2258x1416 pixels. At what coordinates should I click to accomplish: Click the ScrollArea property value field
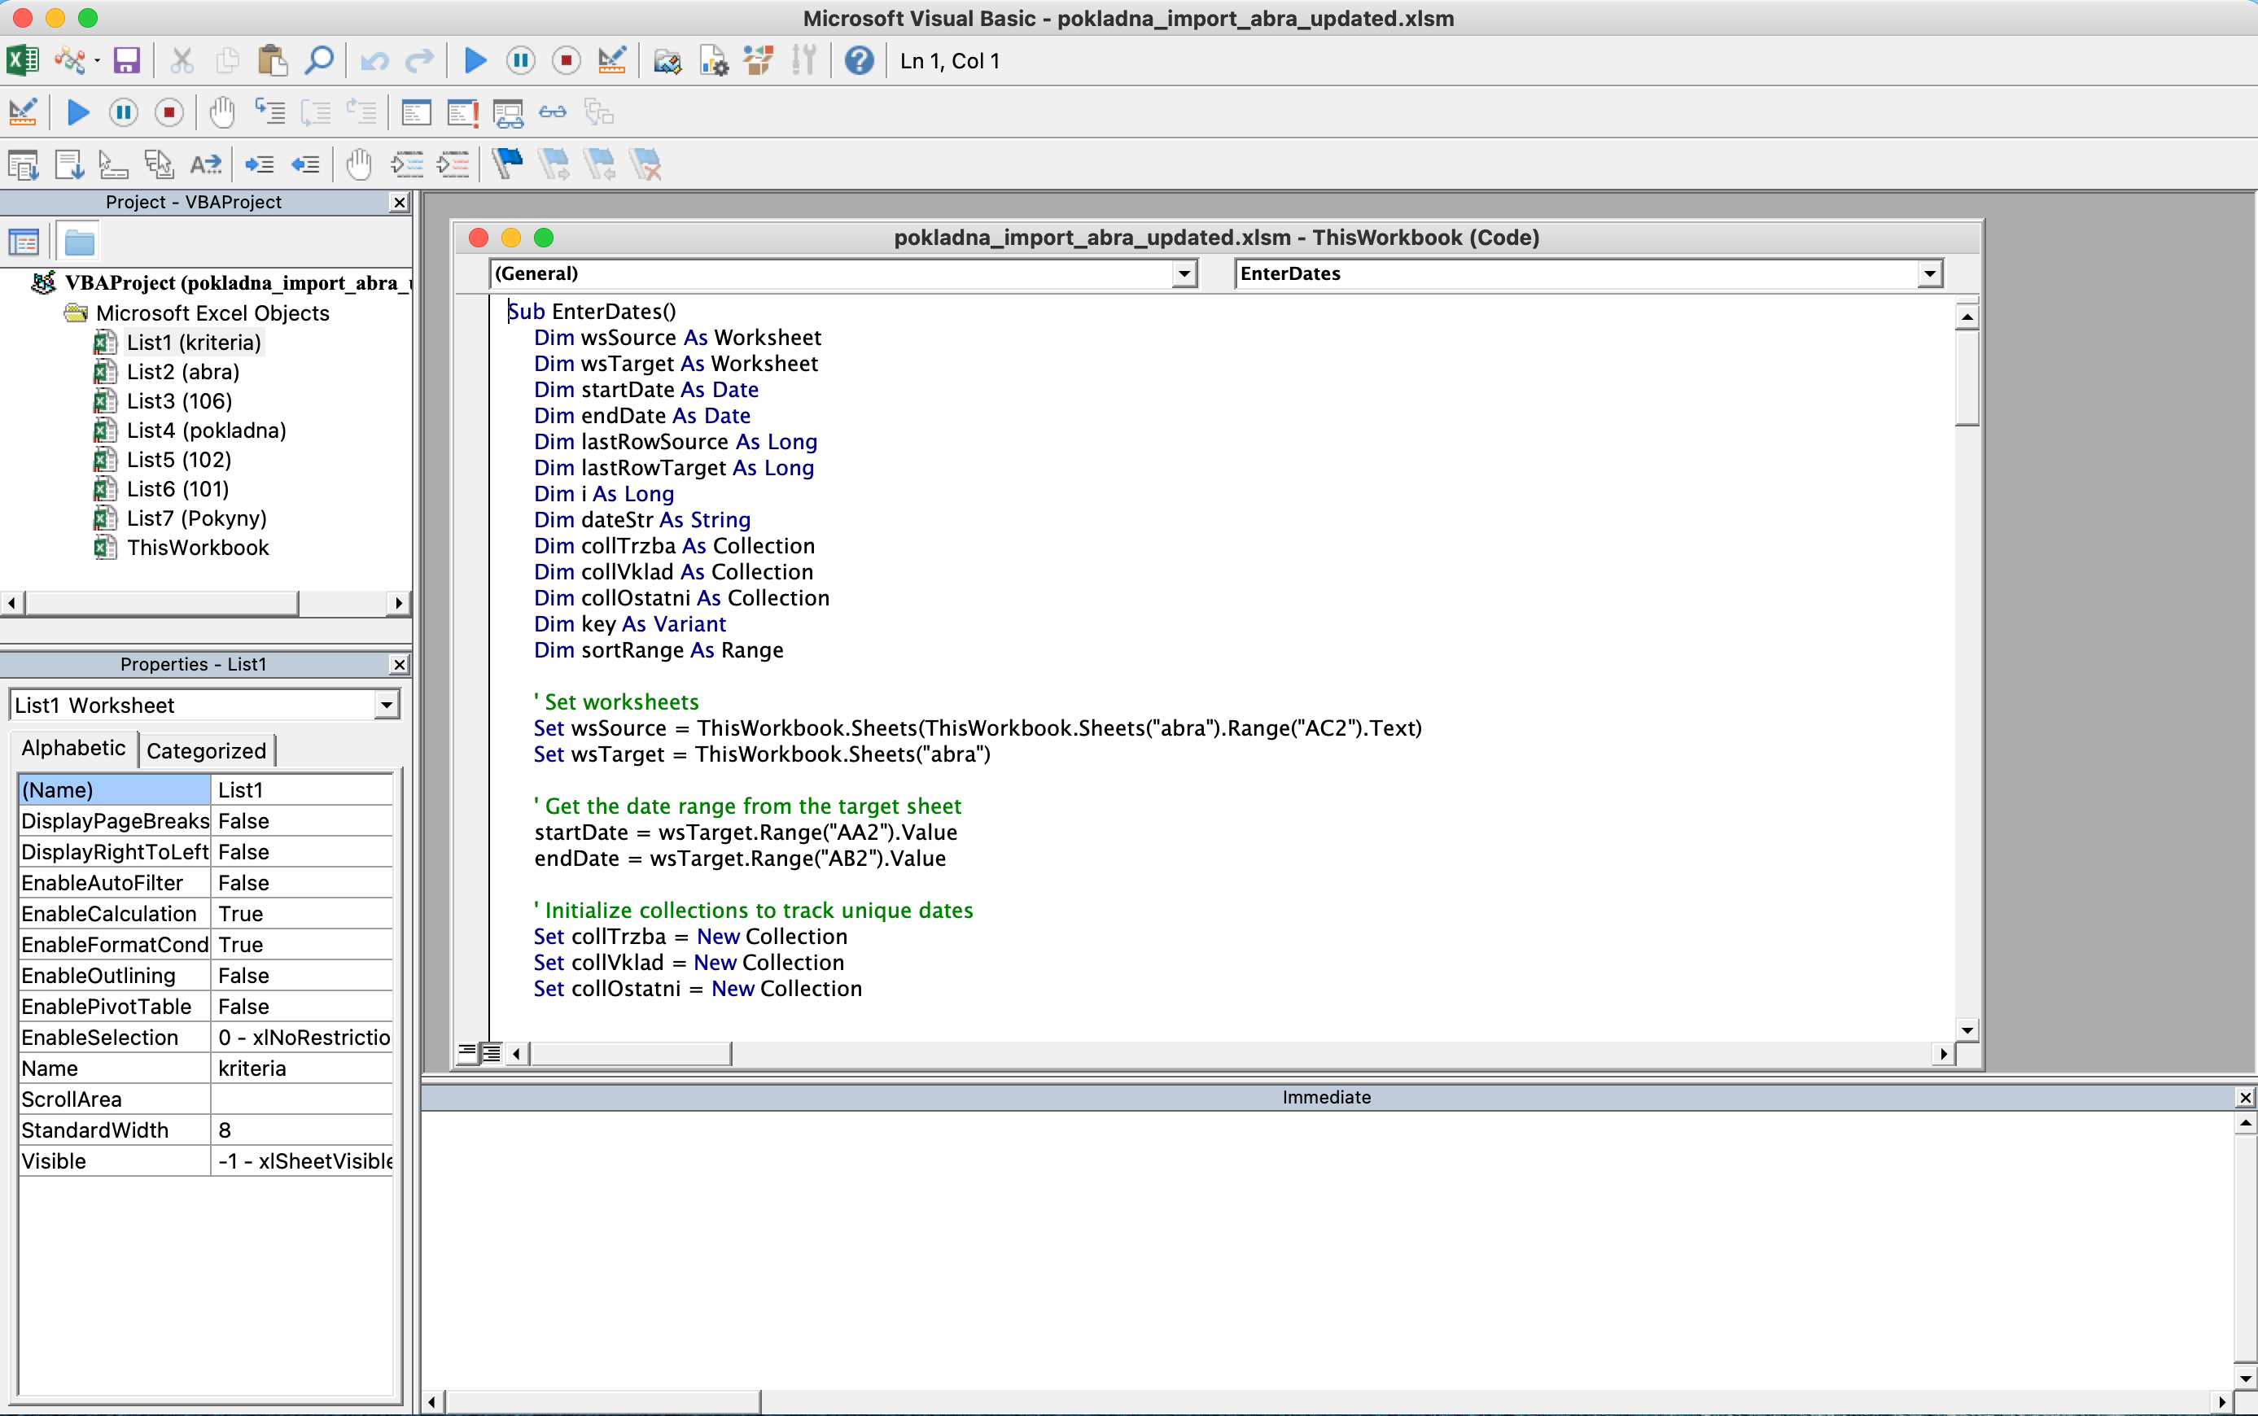(303, 1099)
